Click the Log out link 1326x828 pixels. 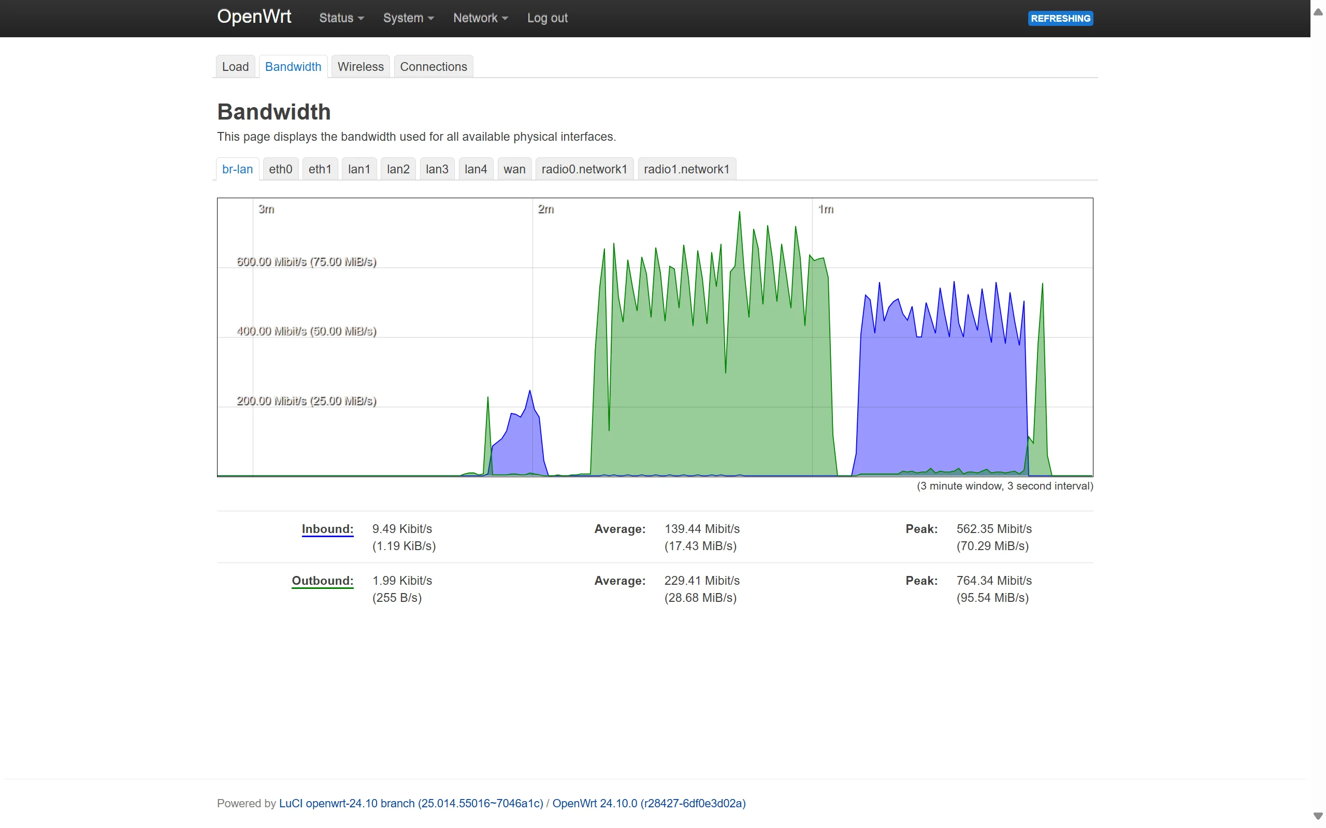(547, 18)
